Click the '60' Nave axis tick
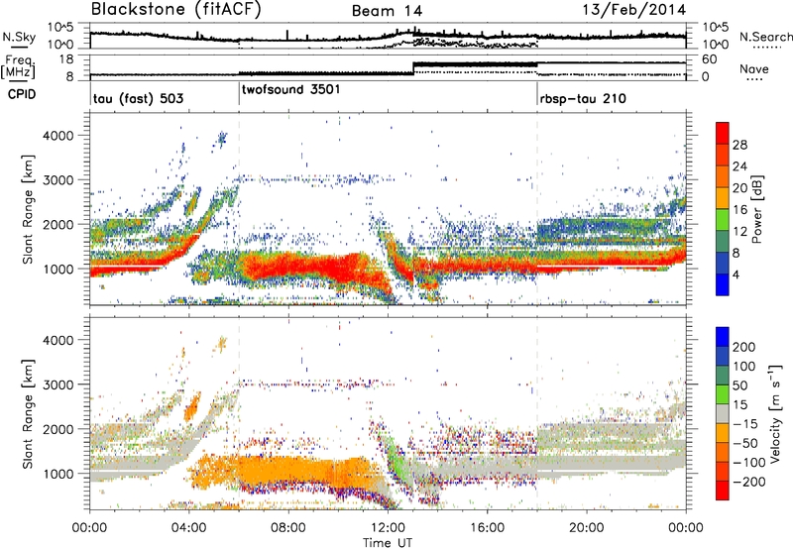 point(709,59)
